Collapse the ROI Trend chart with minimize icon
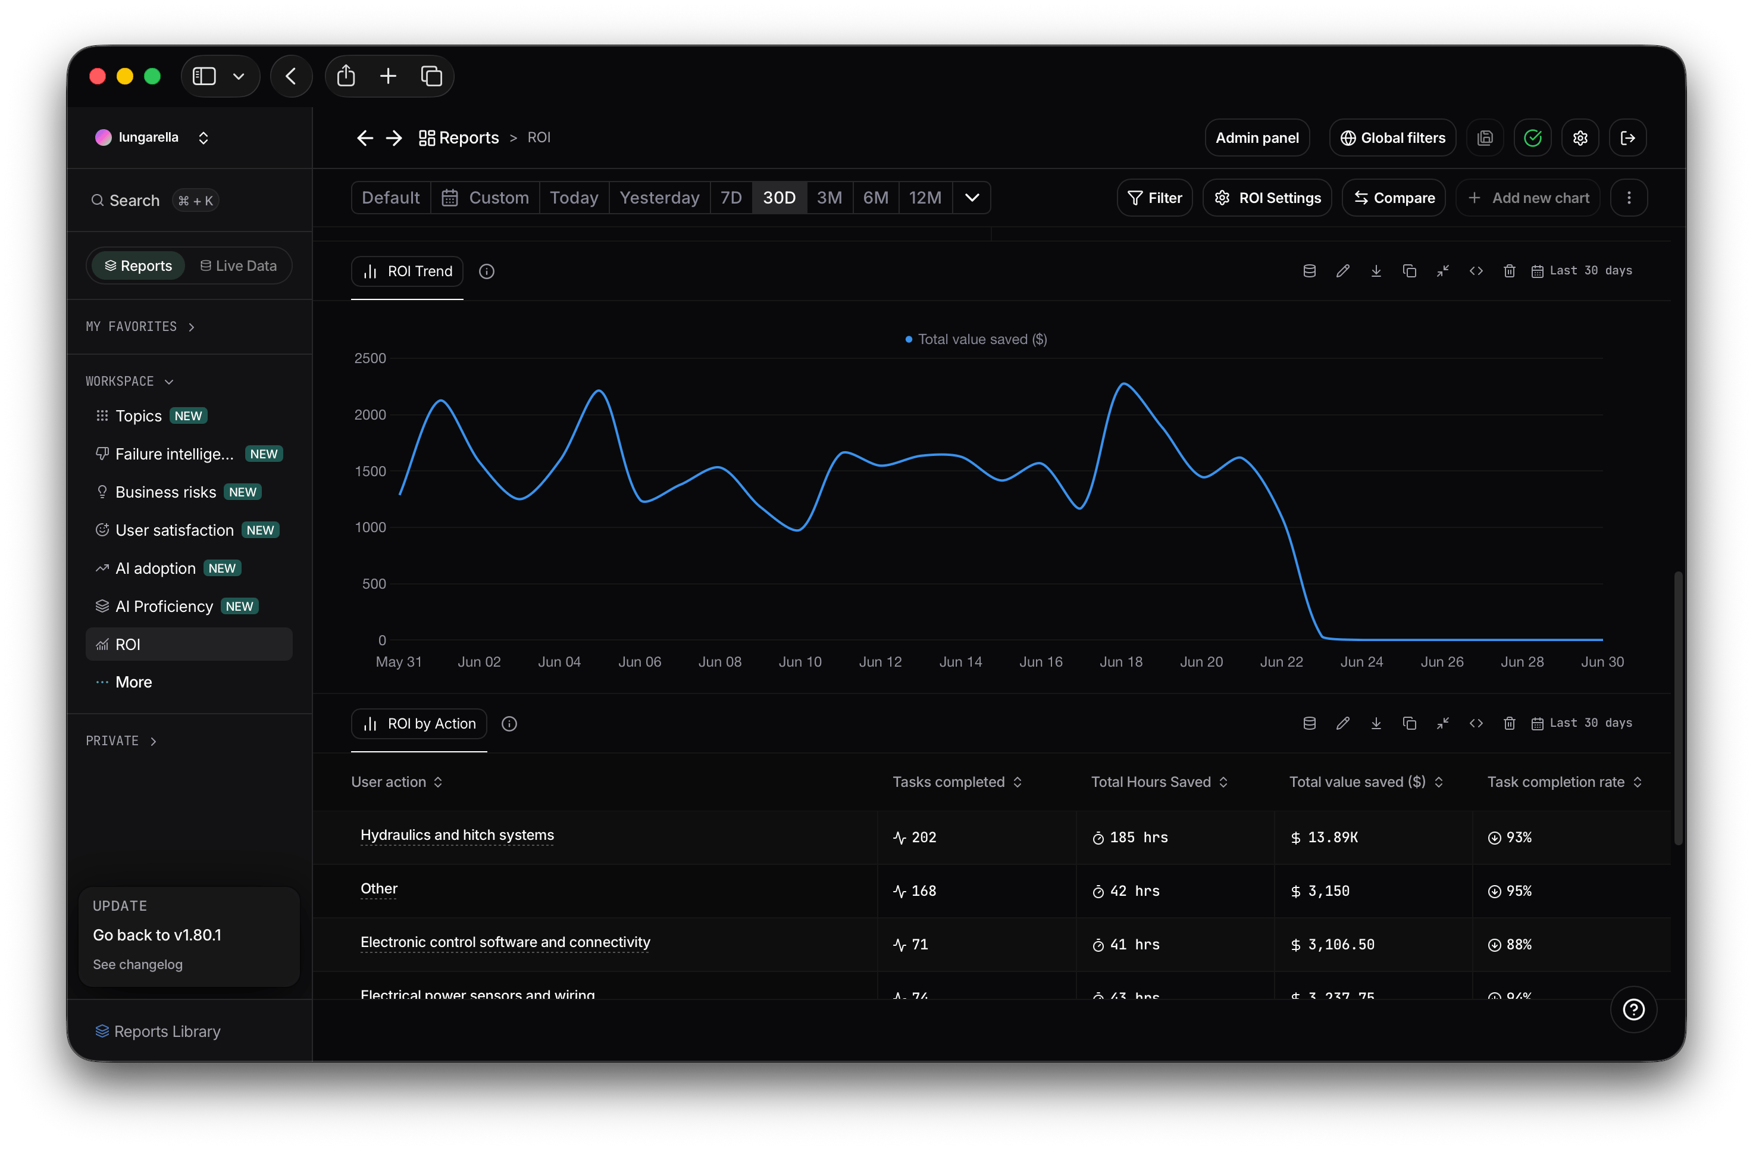 click(x=1442, y=271)
